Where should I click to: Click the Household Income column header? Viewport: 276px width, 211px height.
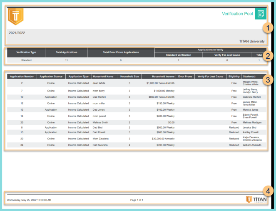159,77
